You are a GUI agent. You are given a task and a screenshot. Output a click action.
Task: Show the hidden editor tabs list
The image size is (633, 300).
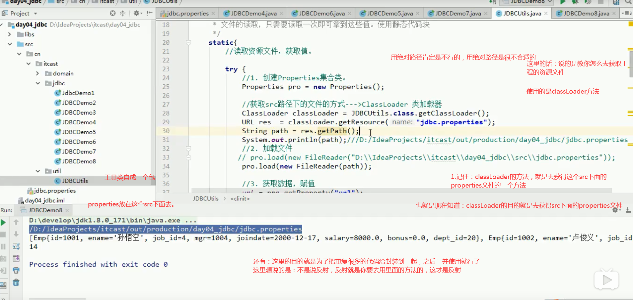(626, 13)
